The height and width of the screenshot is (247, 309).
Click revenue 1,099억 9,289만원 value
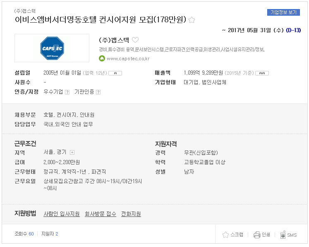pos(204,73)
